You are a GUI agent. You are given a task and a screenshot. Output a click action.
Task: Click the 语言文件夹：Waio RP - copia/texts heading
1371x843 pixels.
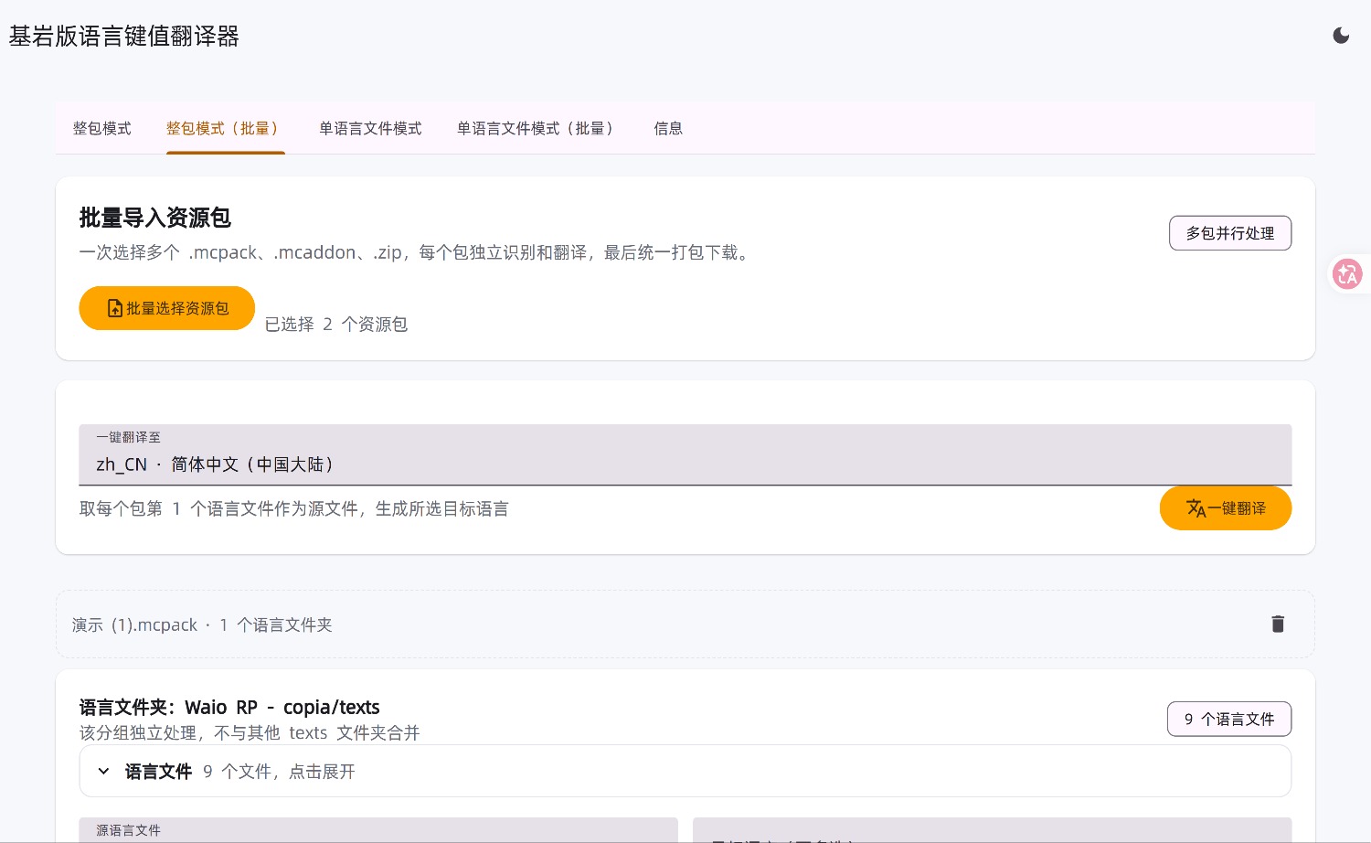point(229,707)
